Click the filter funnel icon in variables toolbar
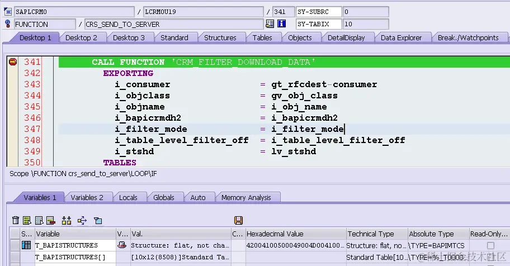This screenshot has width=510, height=266. 98,221
